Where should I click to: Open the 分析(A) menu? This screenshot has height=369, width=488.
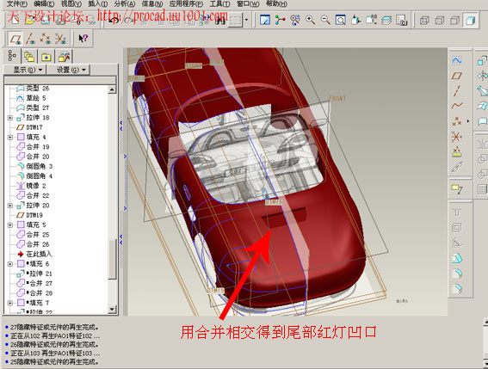(x=125, y=3)
